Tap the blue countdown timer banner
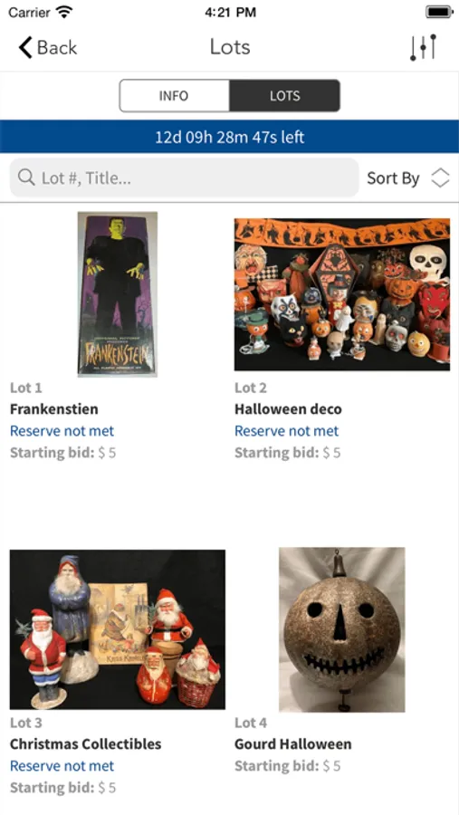Viewport: 459px width, 815px height. [229, 137]
